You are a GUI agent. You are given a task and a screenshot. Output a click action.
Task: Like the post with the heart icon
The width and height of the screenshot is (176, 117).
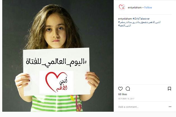tap(120, 89)
